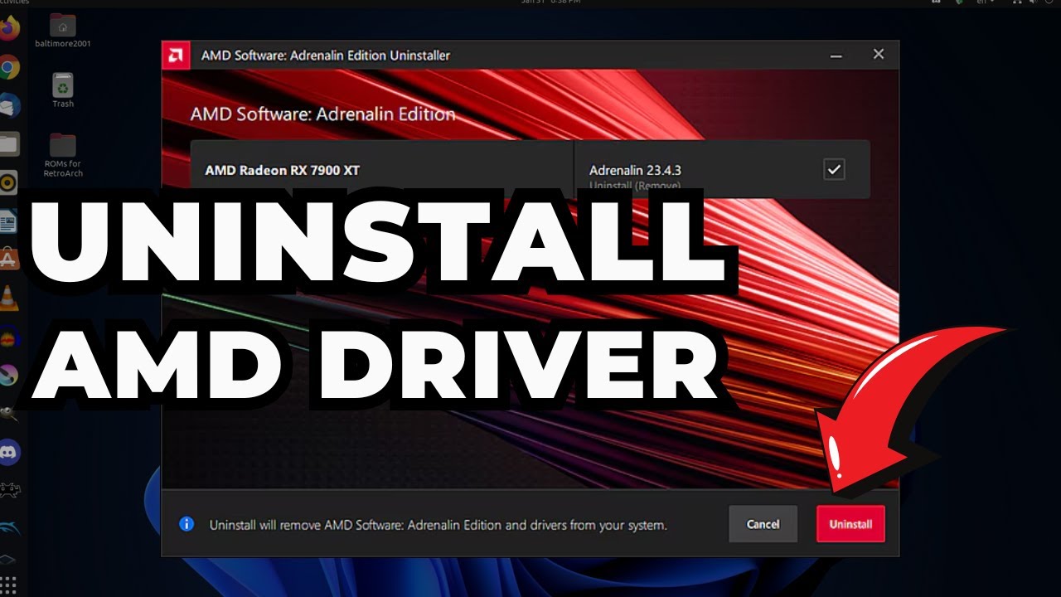Open the baltimore2001 home folder
Image resolution: width=1061 pixels, height=597 pixels.
(63, 31)
